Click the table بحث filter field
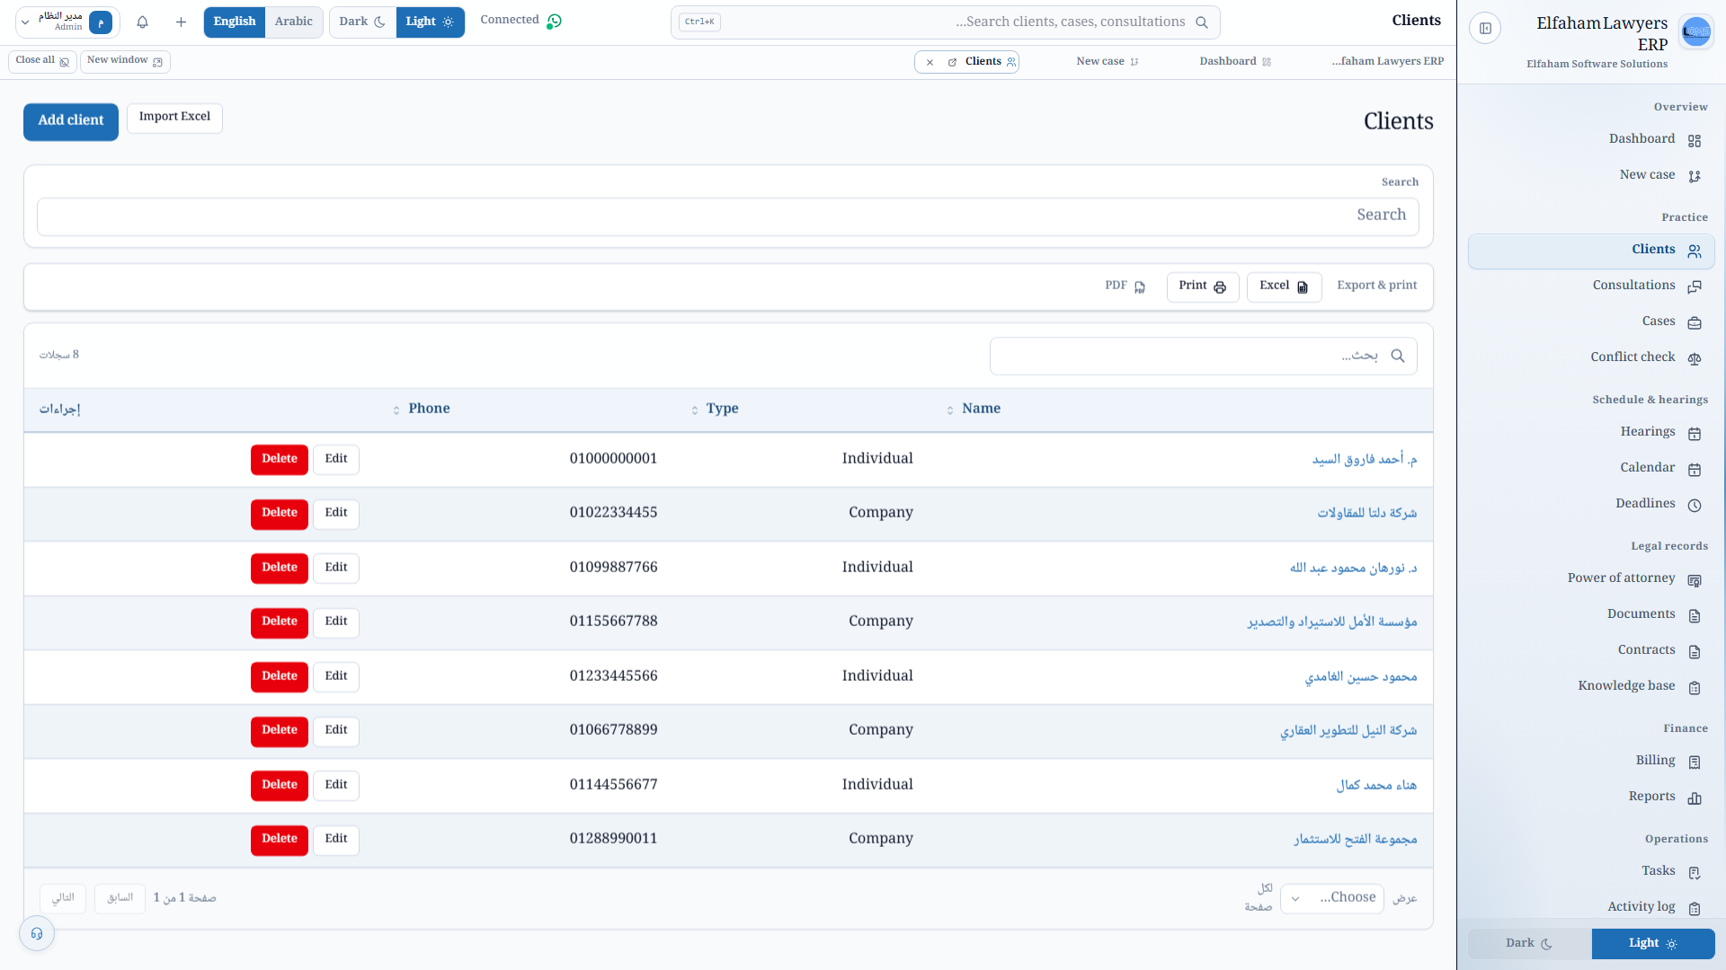Viewport: 1726px width, 970px height. 1204,357
